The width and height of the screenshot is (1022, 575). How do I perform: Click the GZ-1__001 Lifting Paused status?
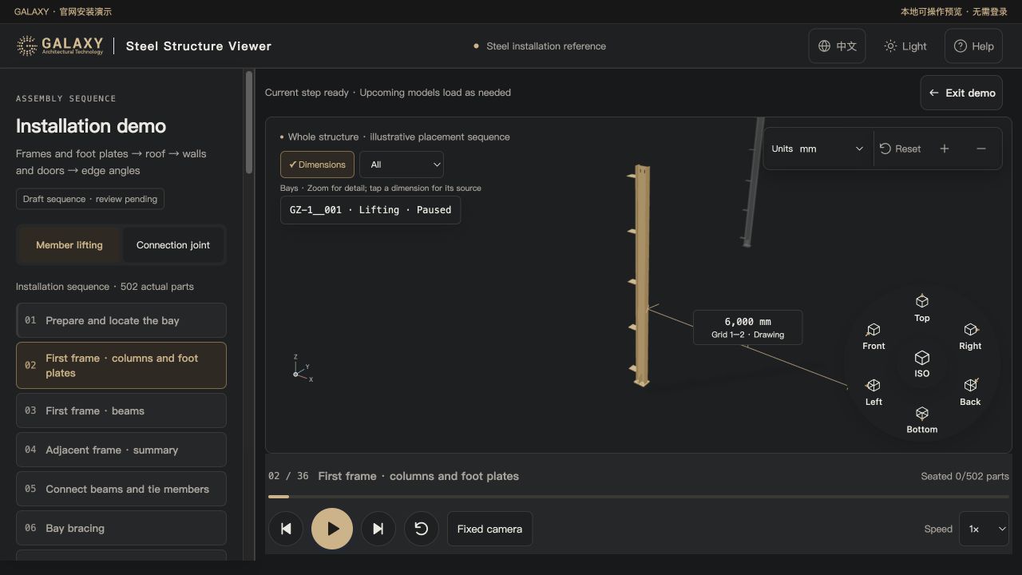(x=370, y=210)
